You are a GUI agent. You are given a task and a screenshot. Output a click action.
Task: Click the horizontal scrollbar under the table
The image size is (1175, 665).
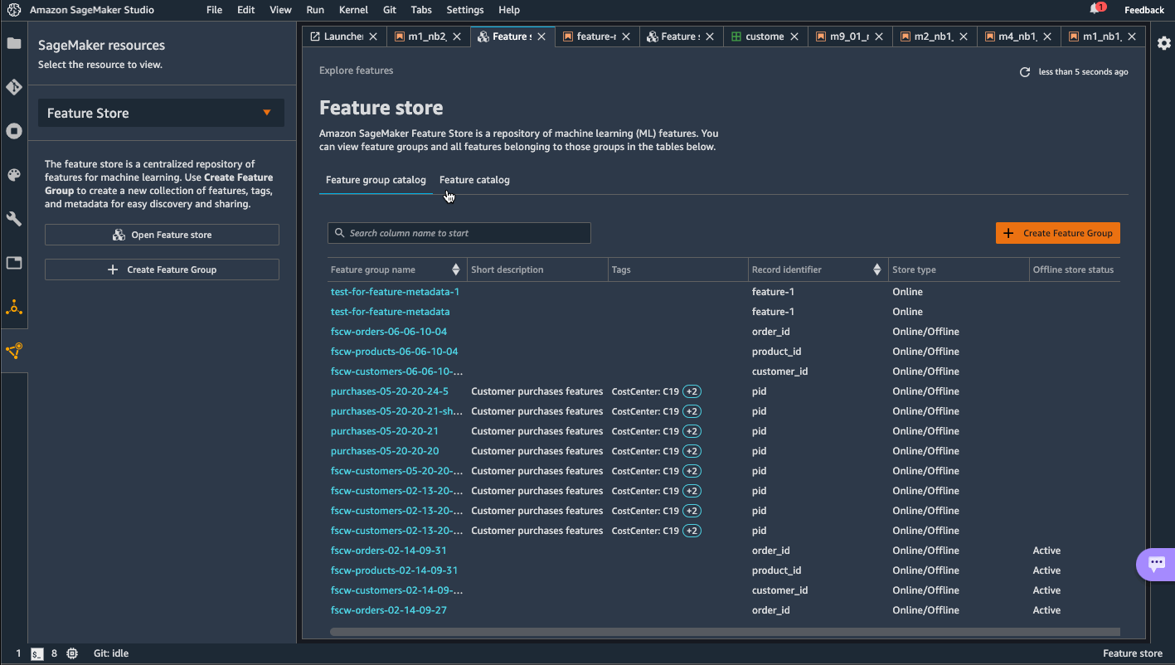click(x=725, y=632)
